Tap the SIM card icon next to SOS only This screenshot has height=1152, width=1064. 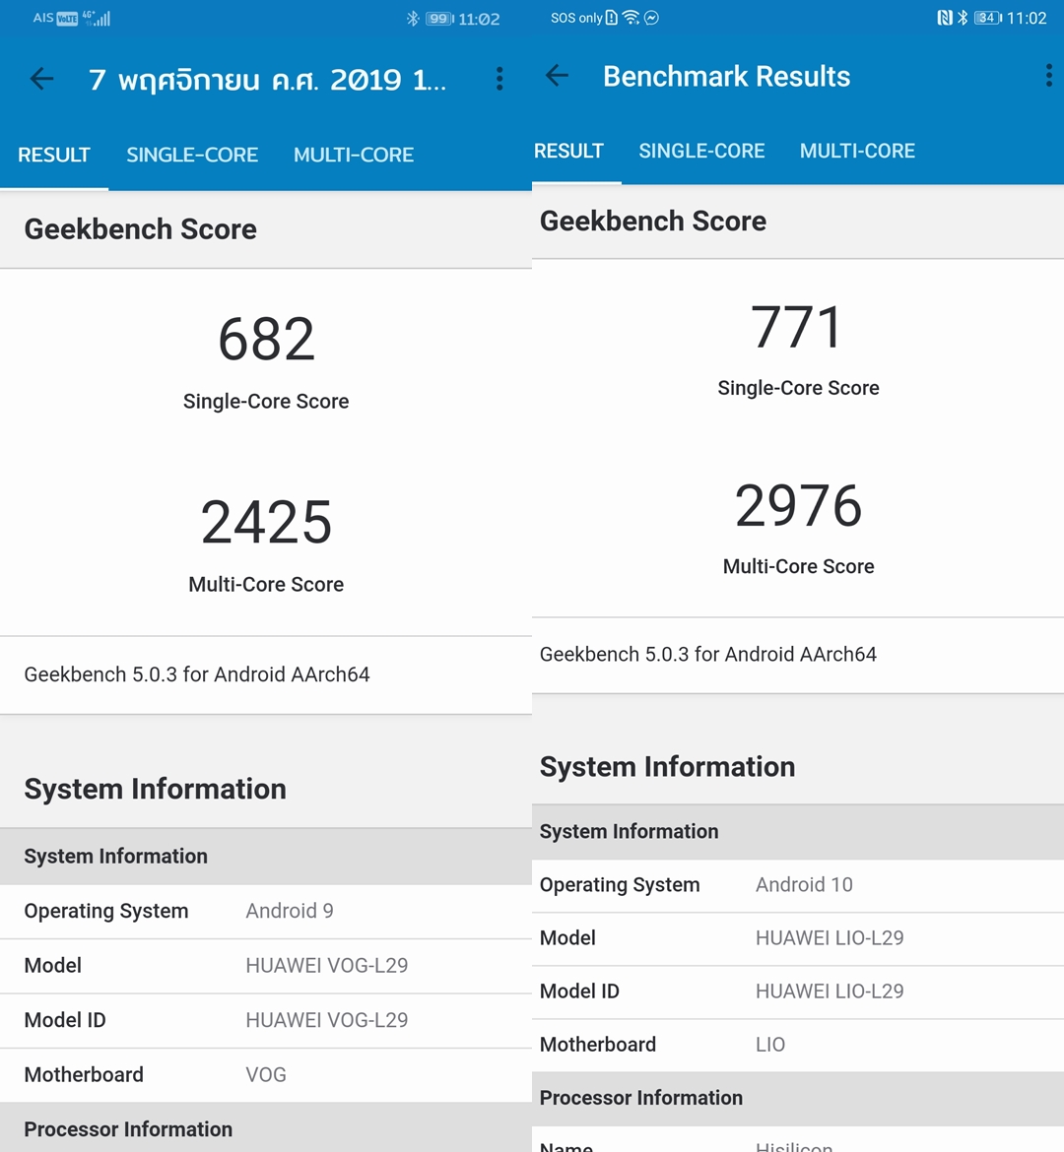click(x=611, y=18)
